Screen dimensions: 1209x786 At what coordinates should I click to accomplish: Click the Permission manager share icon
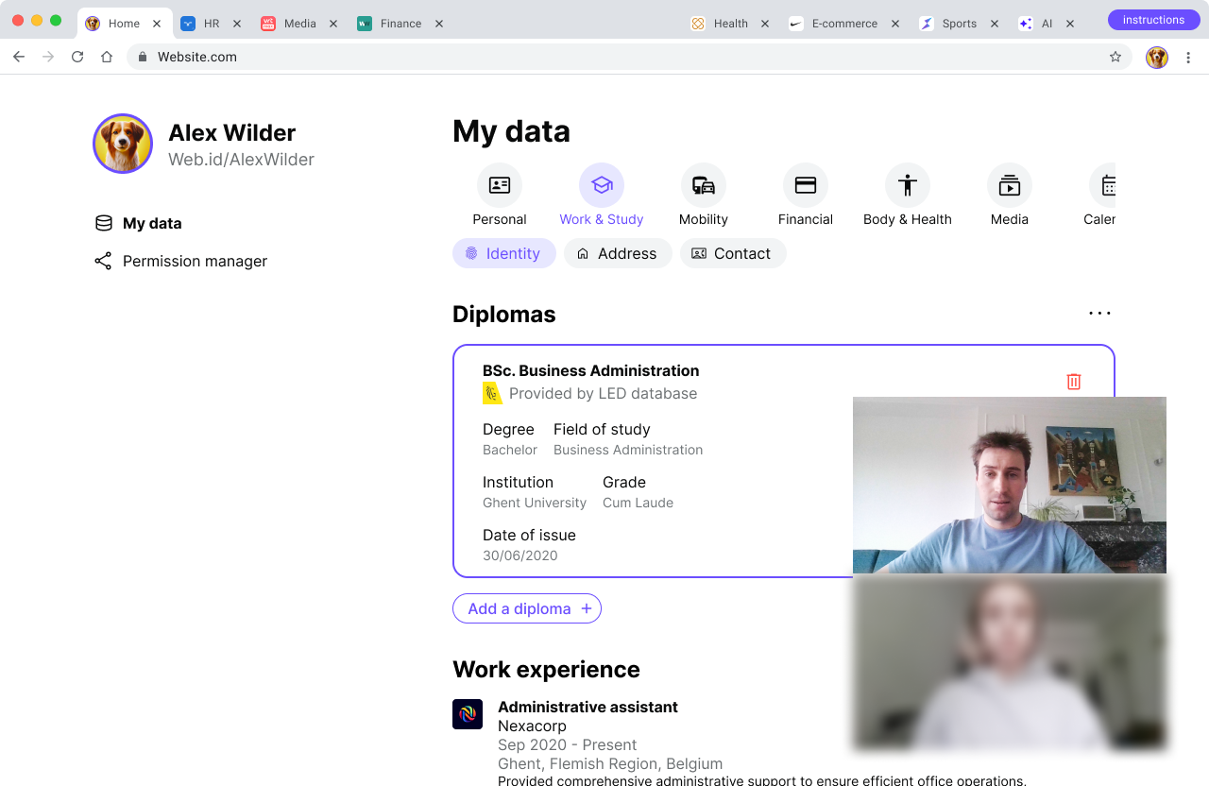tap(103, 261)
